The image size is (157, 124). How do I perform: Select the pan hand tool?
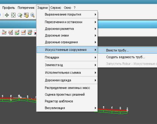click(26, 15)
